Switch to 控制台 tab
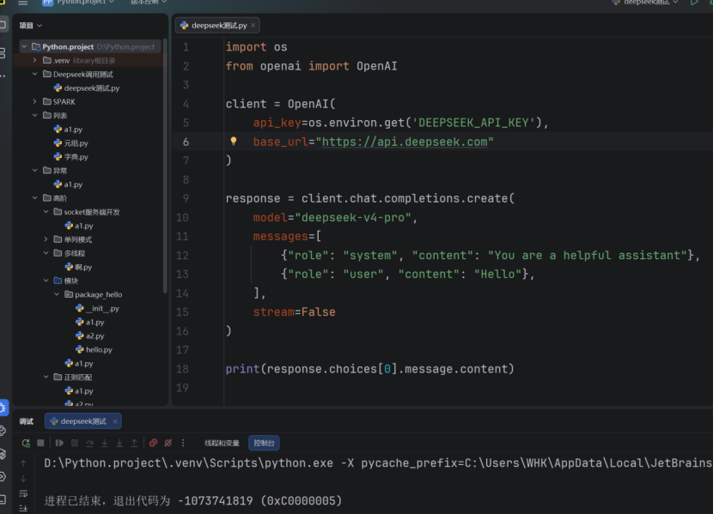Viewport: 713px width, 514px height. pyautogui.click(x=265, y=443)
